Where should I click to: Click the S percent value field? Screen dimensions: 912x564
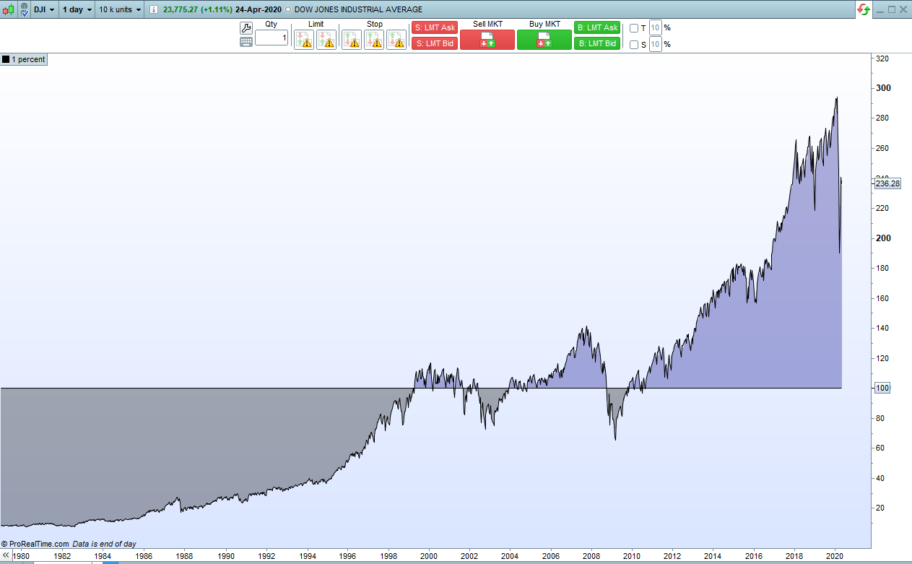656,45
